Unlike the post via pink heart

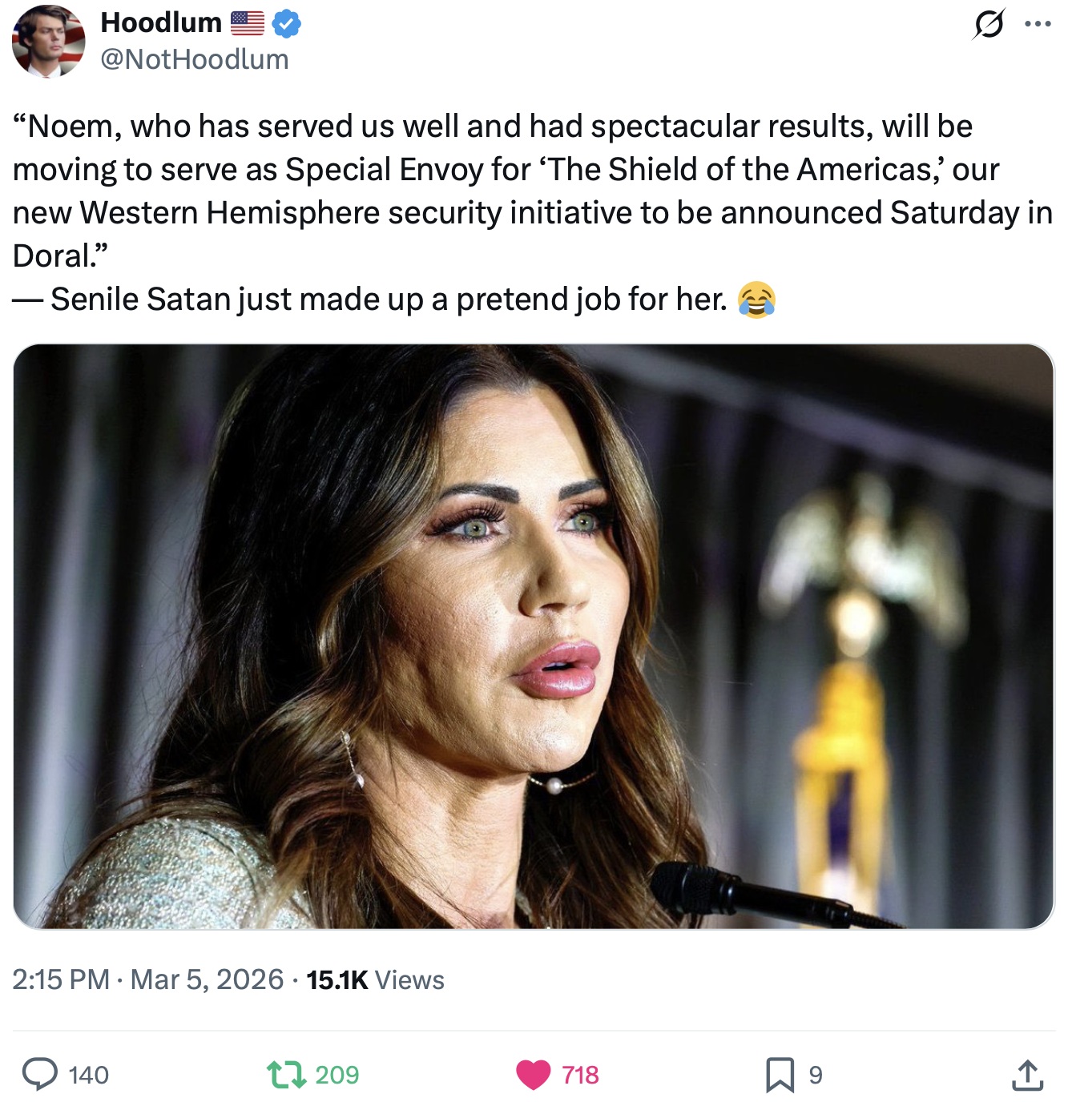(533, 1075)
